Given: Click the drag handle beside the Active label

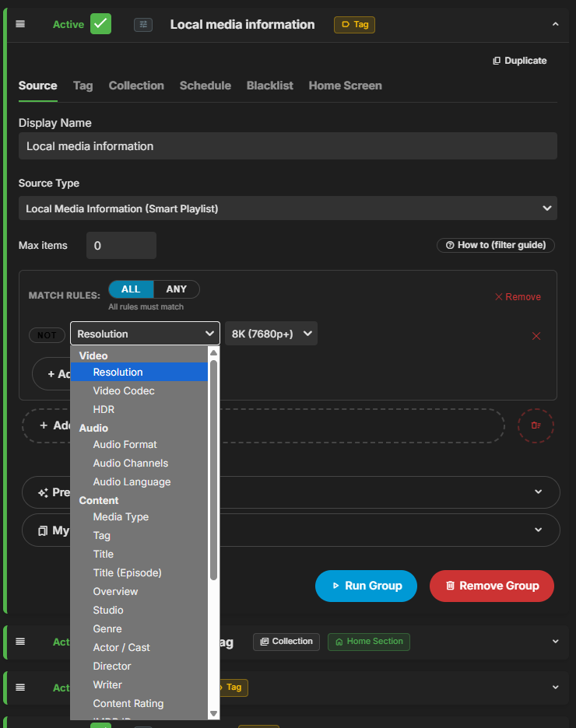Looking at the screenshot, I should click(20, 24).
